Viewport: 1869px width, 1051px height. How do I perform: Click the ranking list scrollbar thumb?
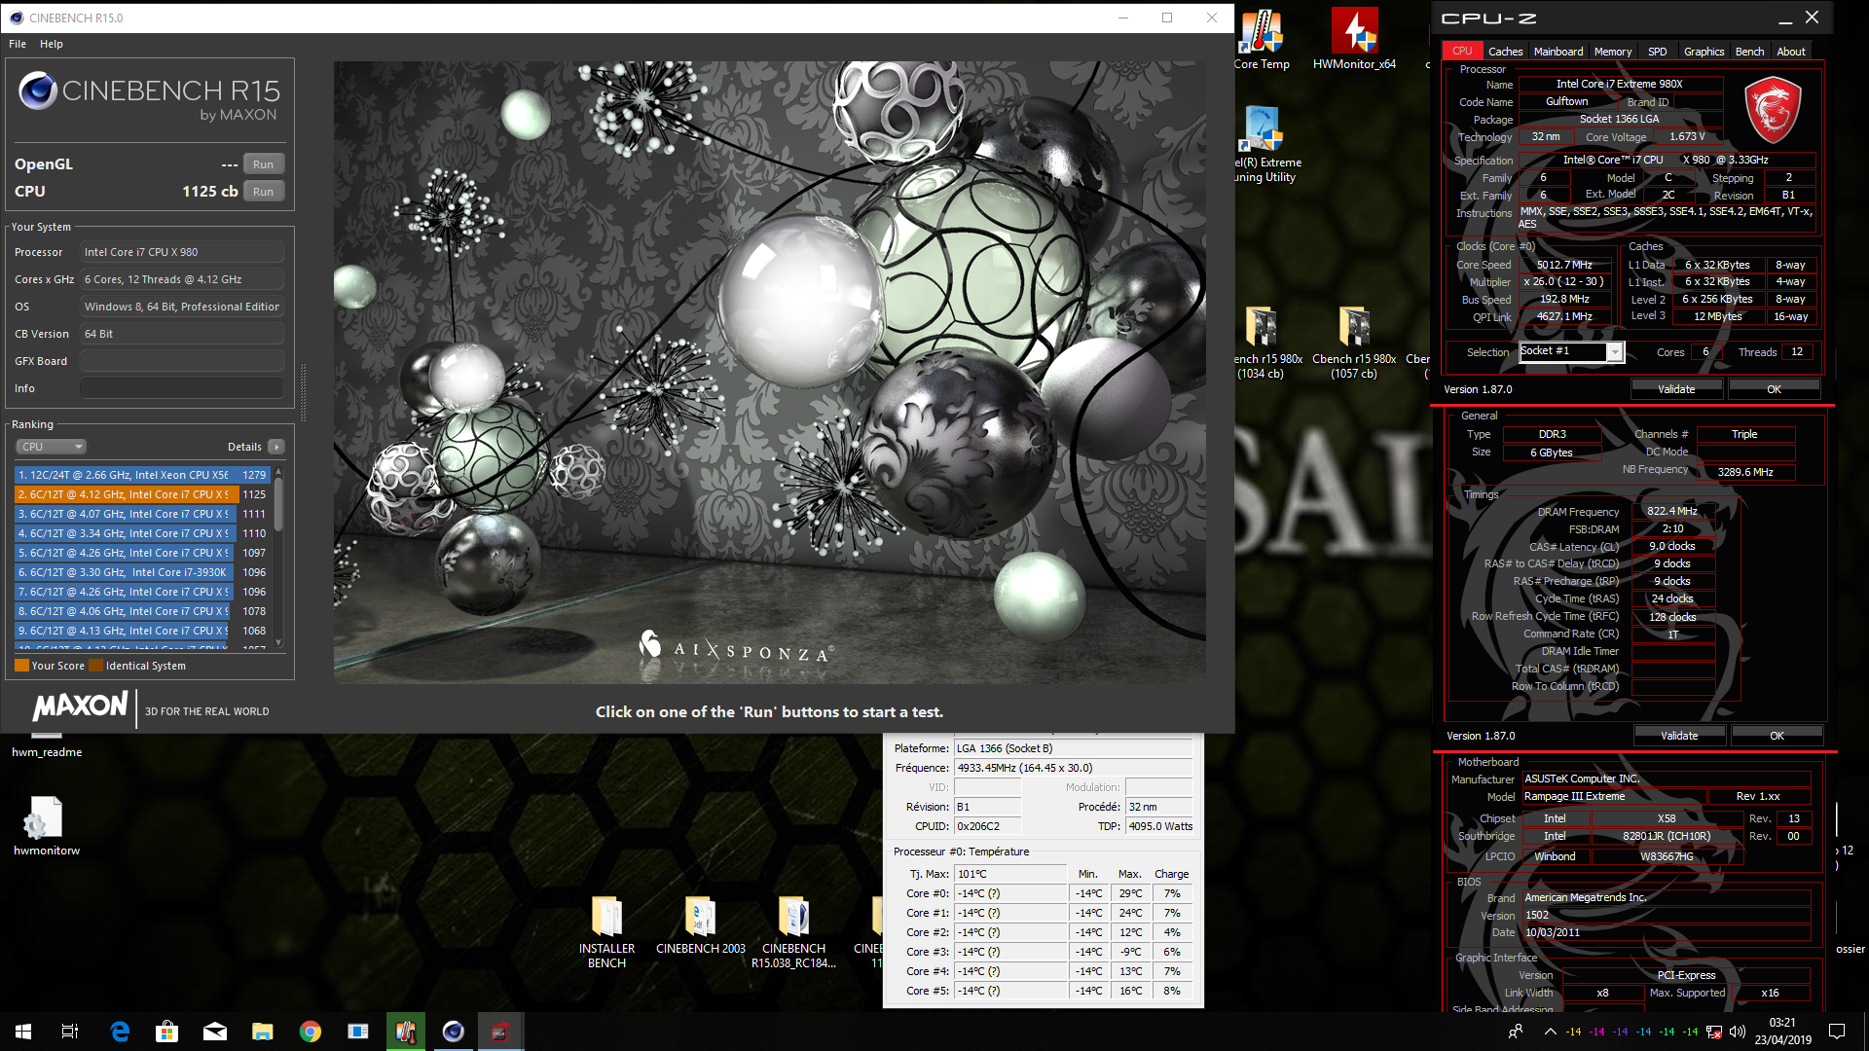(x=278, y=506)
